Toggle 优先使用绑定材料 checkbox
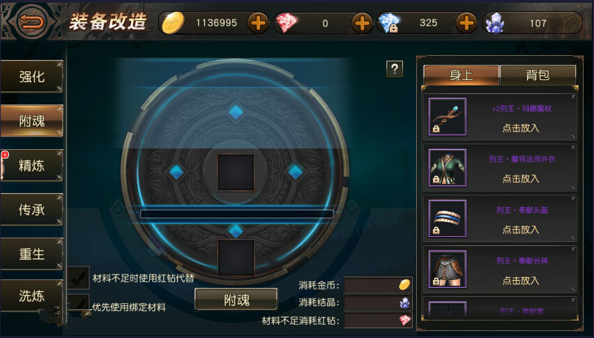Image resolution: width=594 pixels, height=338 pixels. (78, 303)
